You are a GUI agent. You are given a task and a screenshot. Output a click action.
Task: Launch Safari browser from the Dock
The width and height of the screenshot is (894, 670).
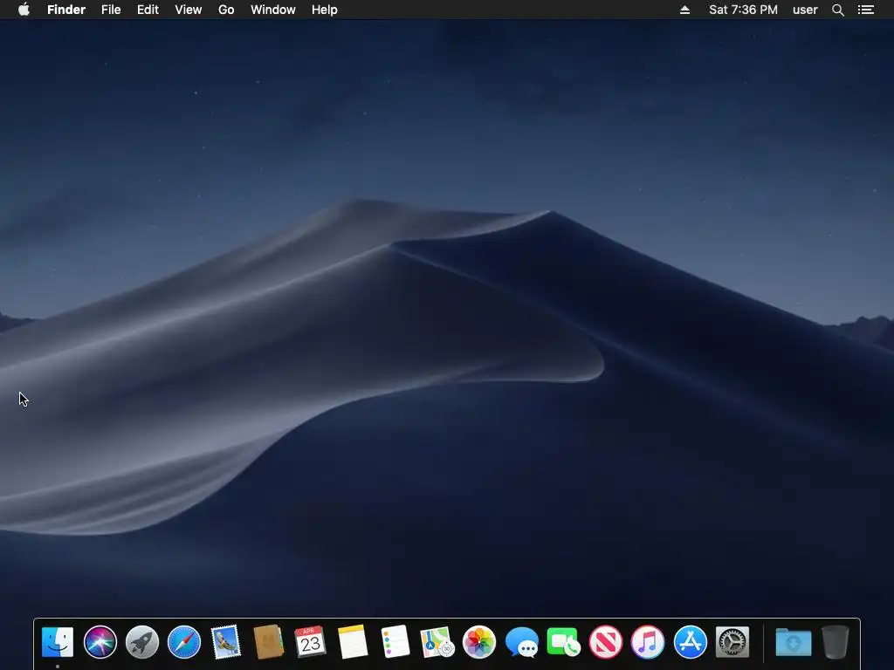tap(184, 642)
